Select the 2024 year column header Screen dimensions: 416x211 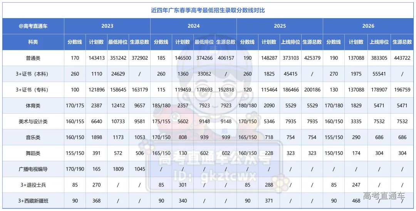193,26
